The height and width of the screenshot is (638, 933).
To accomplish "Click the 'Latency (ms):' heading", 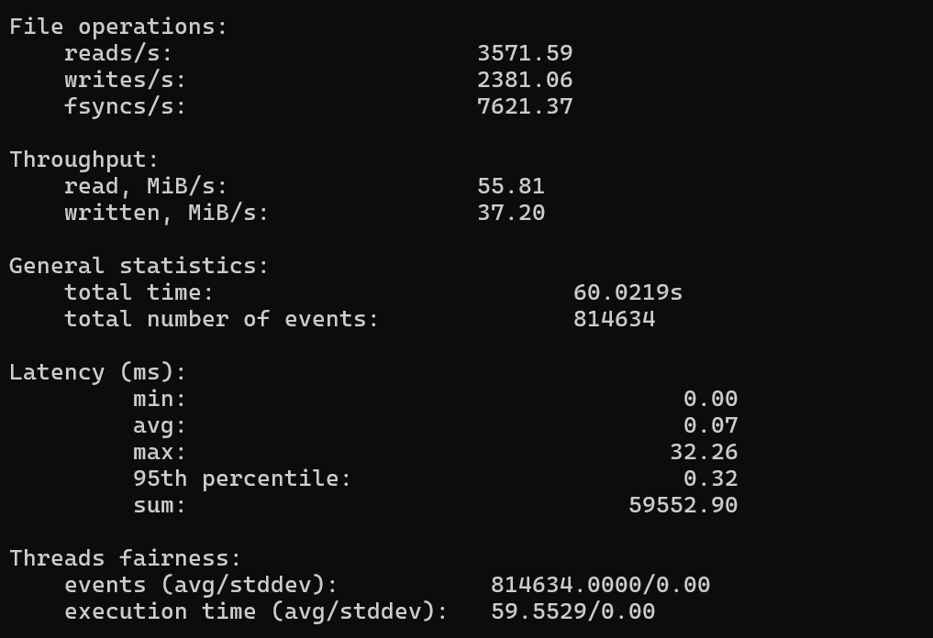I will point(97,372).
